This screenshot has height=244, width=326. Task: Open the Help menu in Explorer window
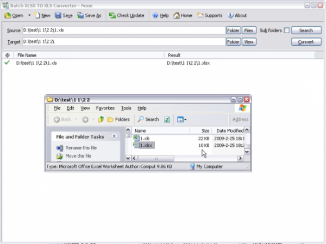point(142,108)
